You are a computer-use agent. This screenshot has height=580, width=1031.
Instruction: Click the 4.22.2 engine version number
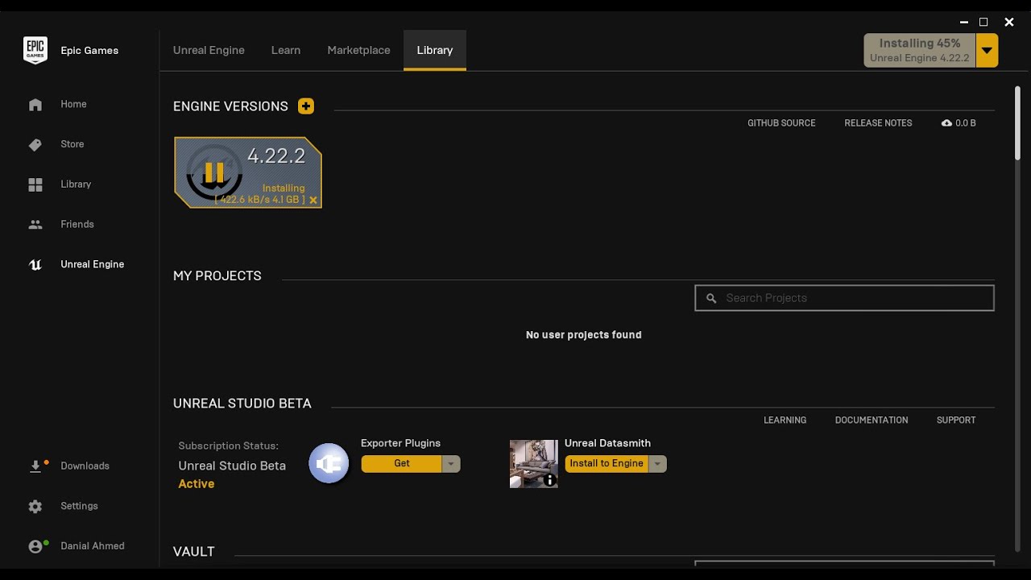pyautogui.click(x=276, y=156)
